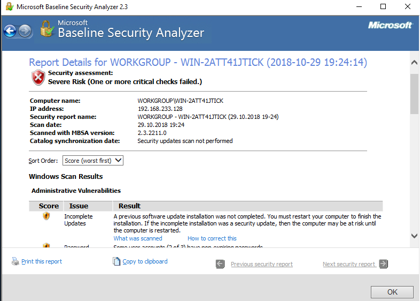Copy report to clipboard link
Screen dimensions: 420x301
[x=145, y=262]
